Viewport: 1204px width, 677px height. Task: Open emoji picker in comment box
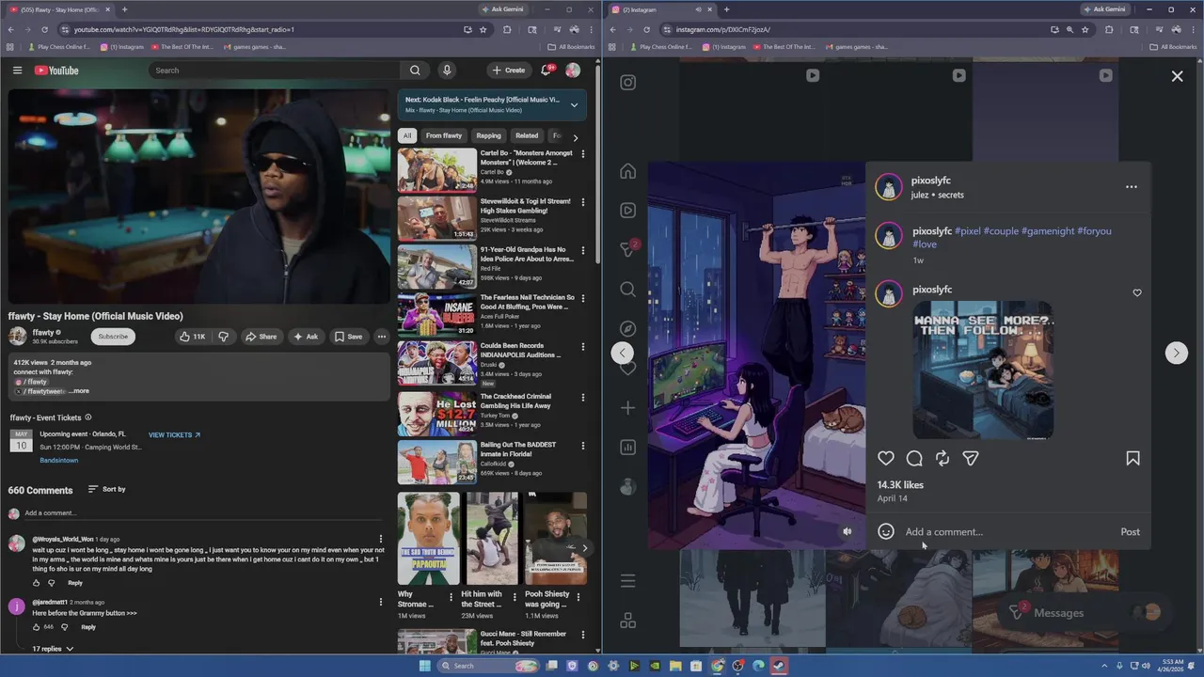click(886, 531)
